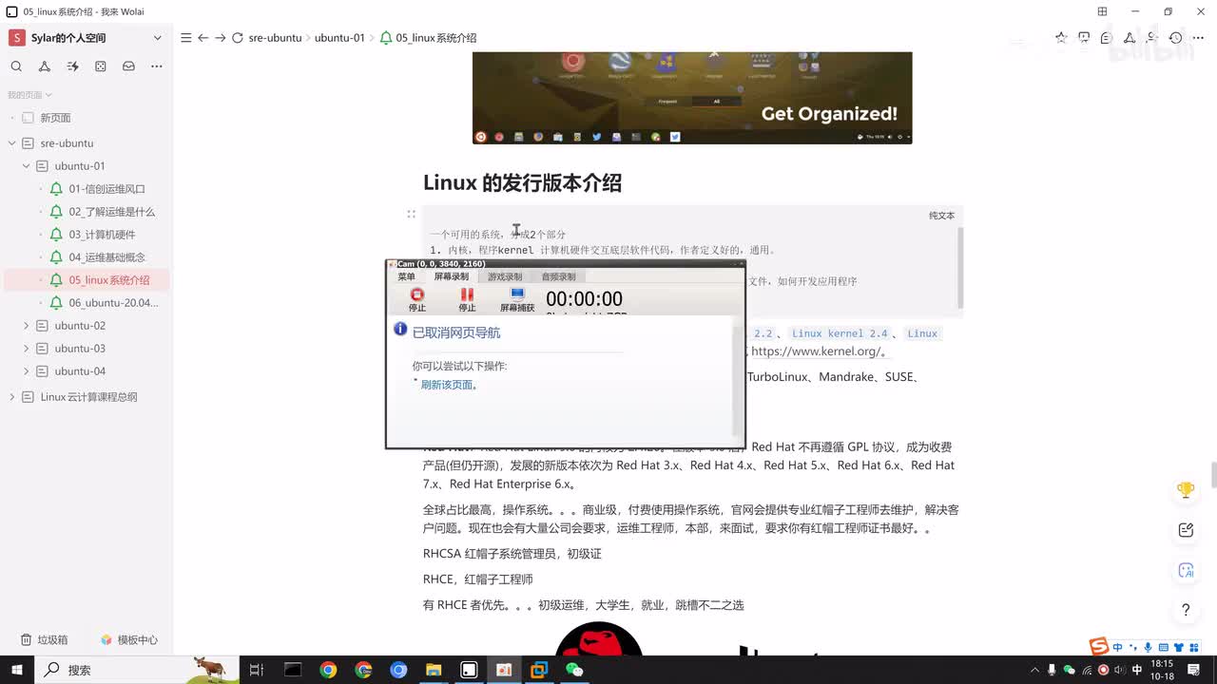Open Task View on taskbar
This screenshot has height=684, width=1217.
tap(257, 670)
